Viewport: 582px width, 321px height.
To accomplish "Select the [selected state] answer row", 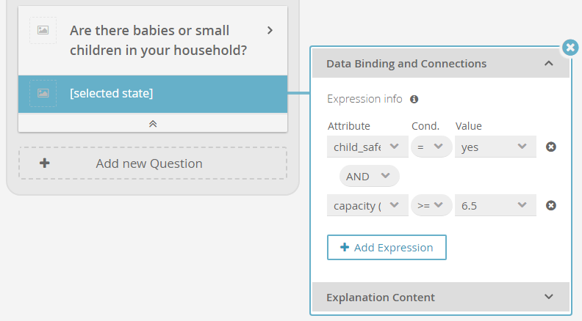I will 153,94.
